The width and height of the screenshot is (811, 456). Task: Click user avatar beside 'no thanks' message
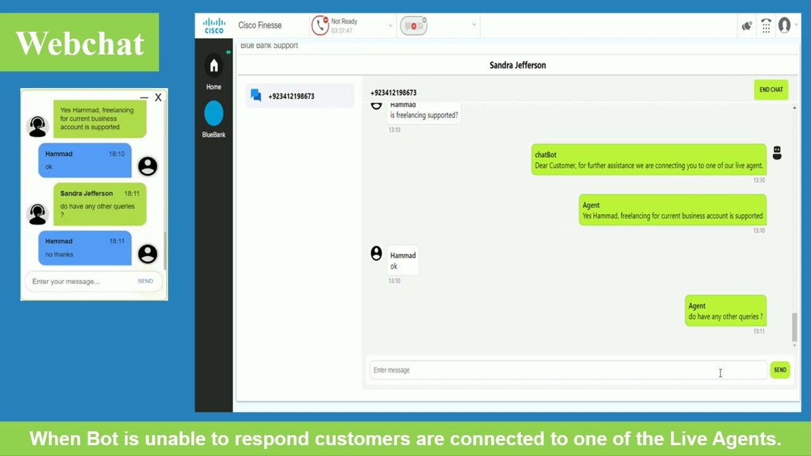point(148,253)
